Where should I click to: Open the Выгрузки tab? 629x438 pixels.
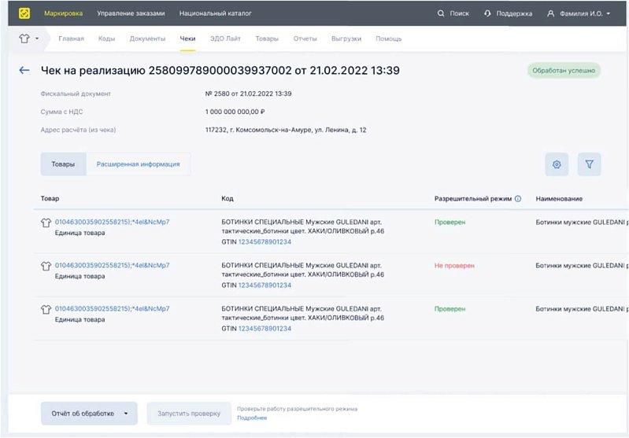tap(346, 39)
